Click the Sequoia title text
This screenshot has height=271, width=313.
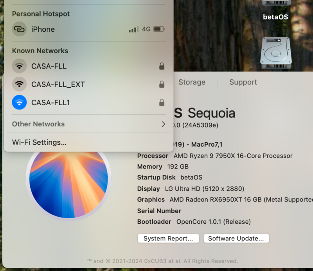tap(211, 113)
